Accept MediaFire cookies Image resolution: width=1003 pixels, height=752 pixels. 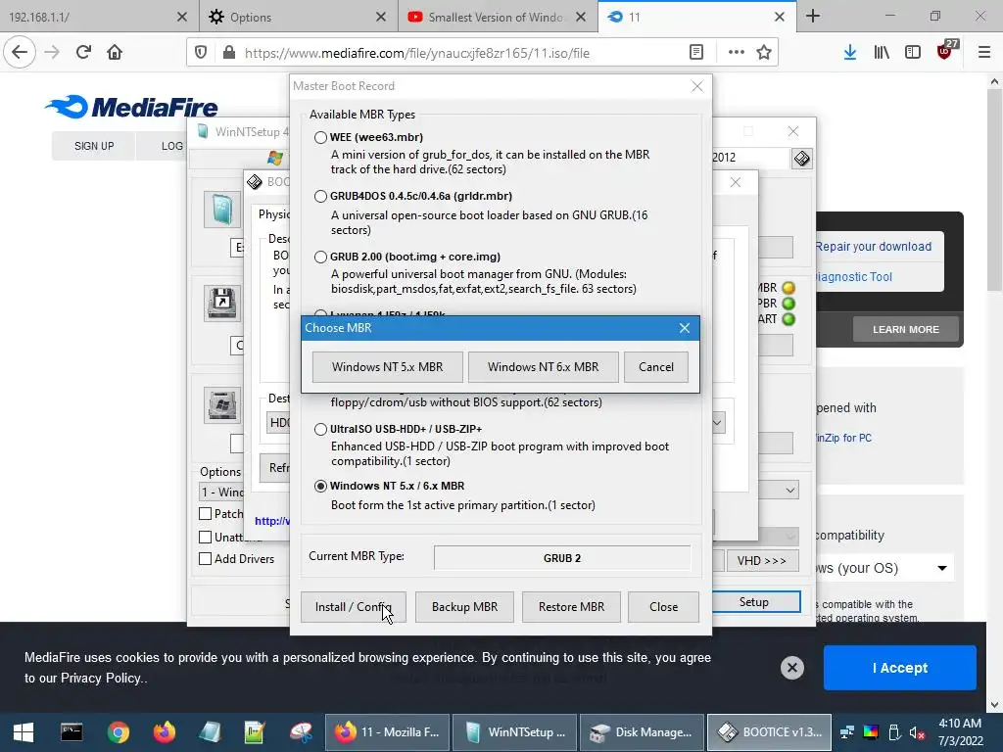coord(899,668)
